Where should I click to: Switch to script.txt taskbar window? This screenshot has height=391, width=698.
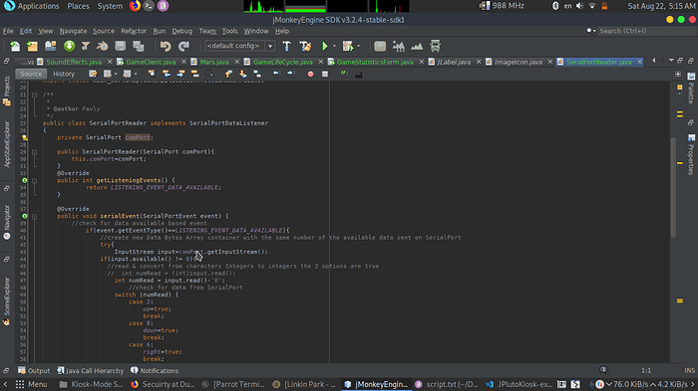(447, 384)
